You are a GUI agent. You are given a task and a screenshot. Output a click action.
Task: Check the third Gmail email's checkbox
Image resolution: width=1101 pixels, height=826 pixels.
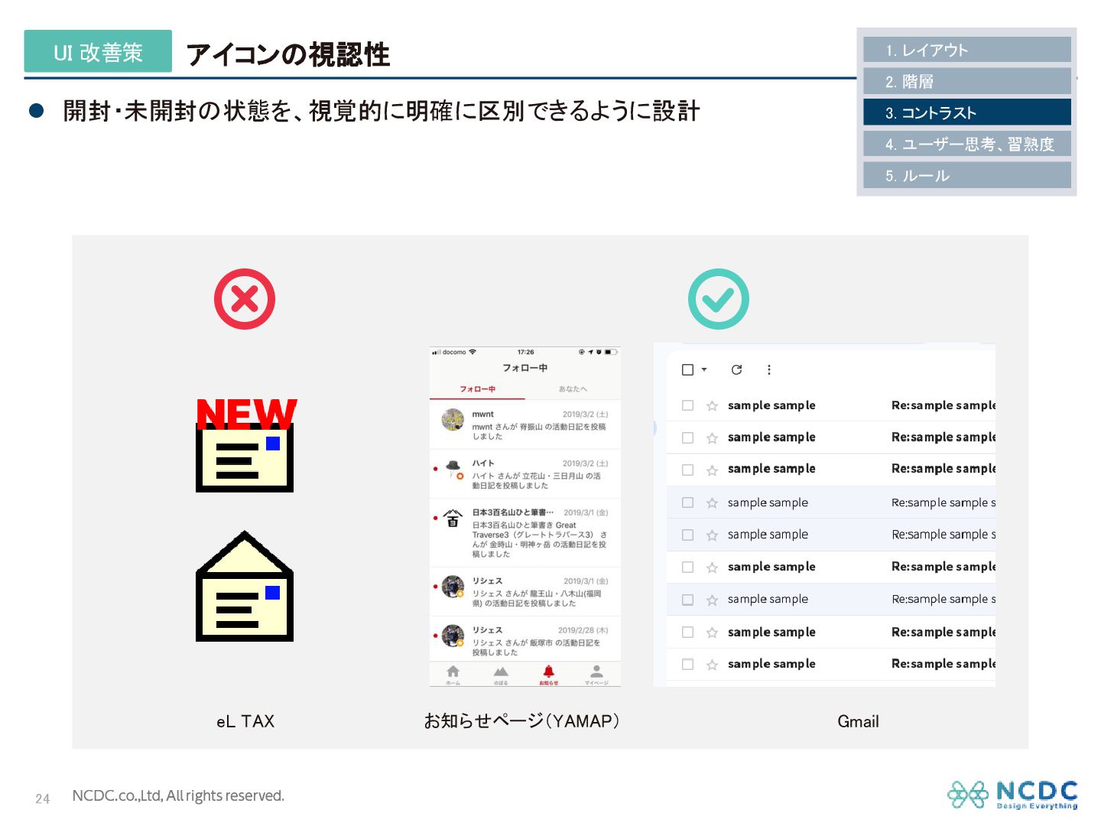coord(687,470)
